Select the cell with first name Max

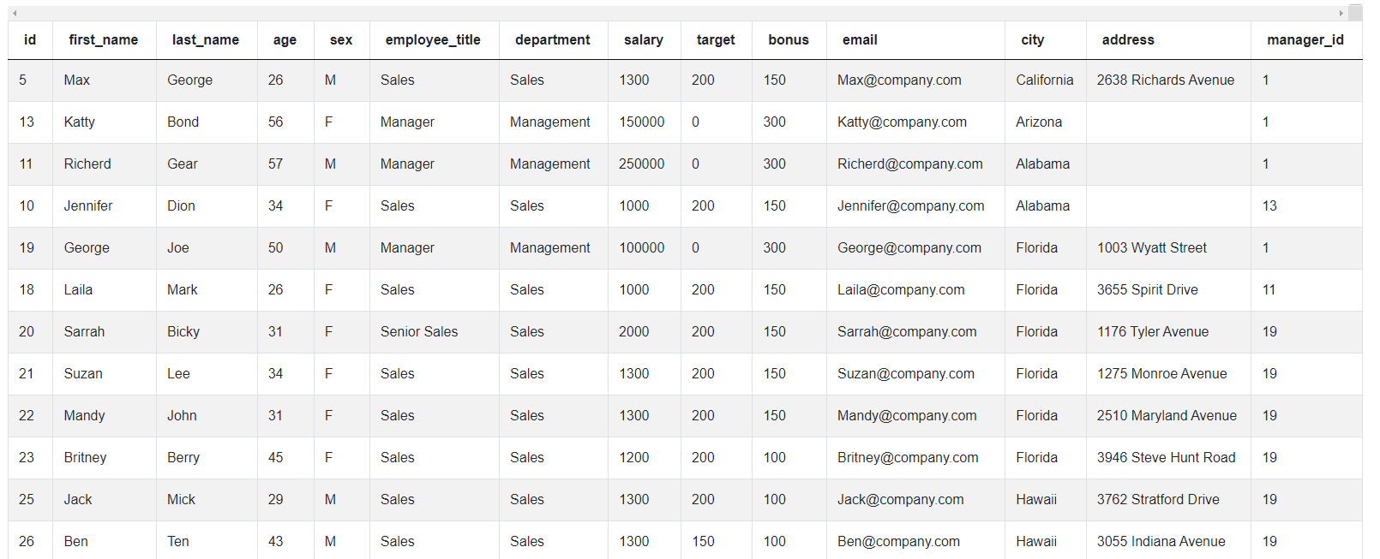coord(105,80)
